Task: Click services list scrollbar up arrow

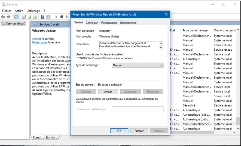Action: click(238, 30)
